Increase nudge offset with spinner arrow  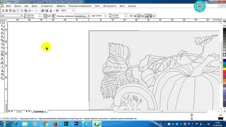click(x=105, y=15)
